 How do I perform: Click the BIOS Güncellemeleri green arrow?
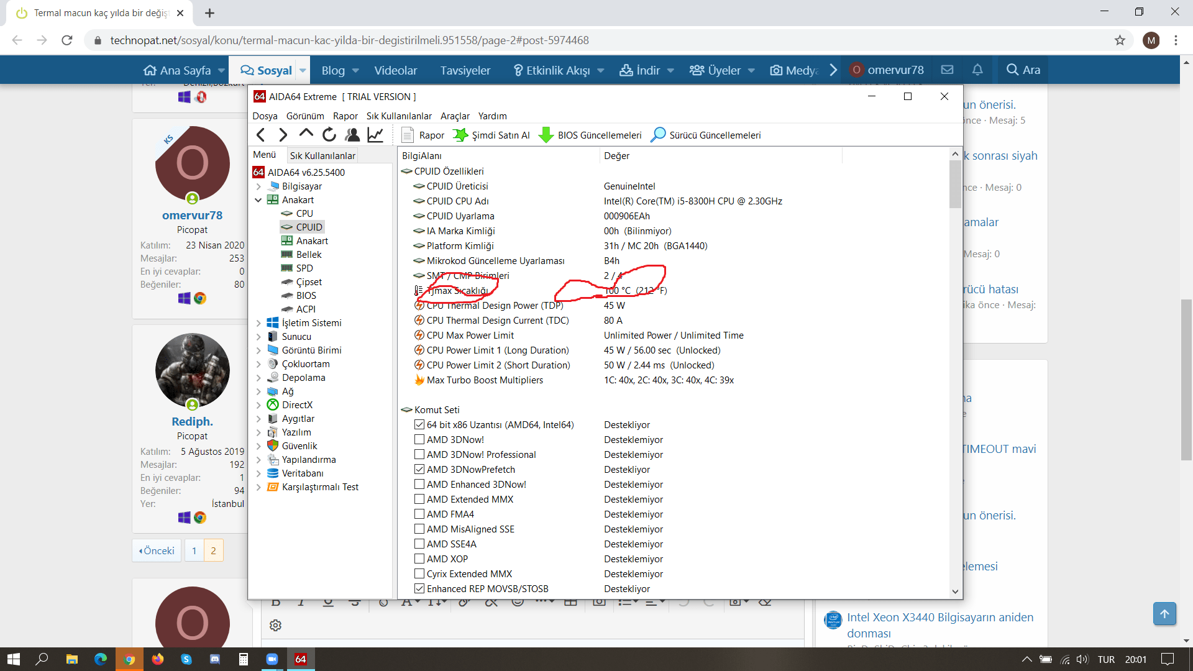point(546,135)
